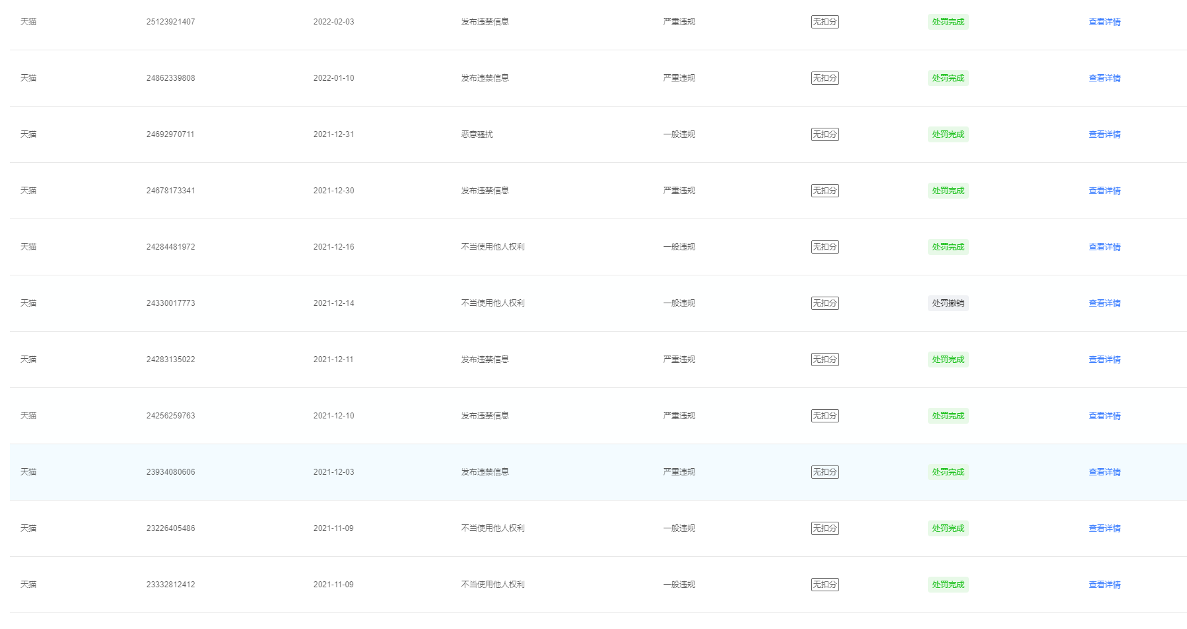The image size is (1187, 629).
Task: Click 无扣分 tag in 恶意骚扰 row
Action: (x=824, y=134)
